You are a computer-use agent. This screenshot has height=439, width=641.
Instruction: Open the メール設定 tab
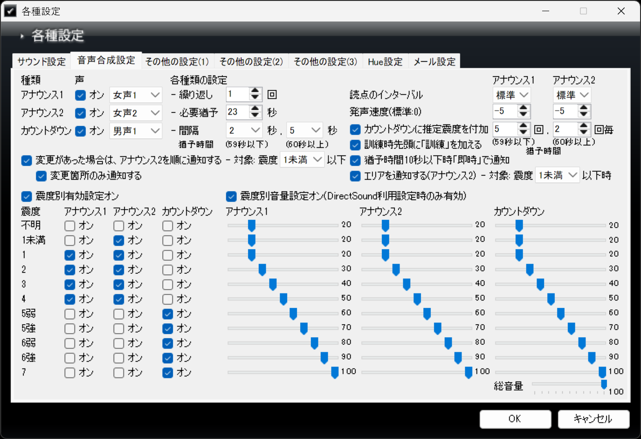click(434, 62)
